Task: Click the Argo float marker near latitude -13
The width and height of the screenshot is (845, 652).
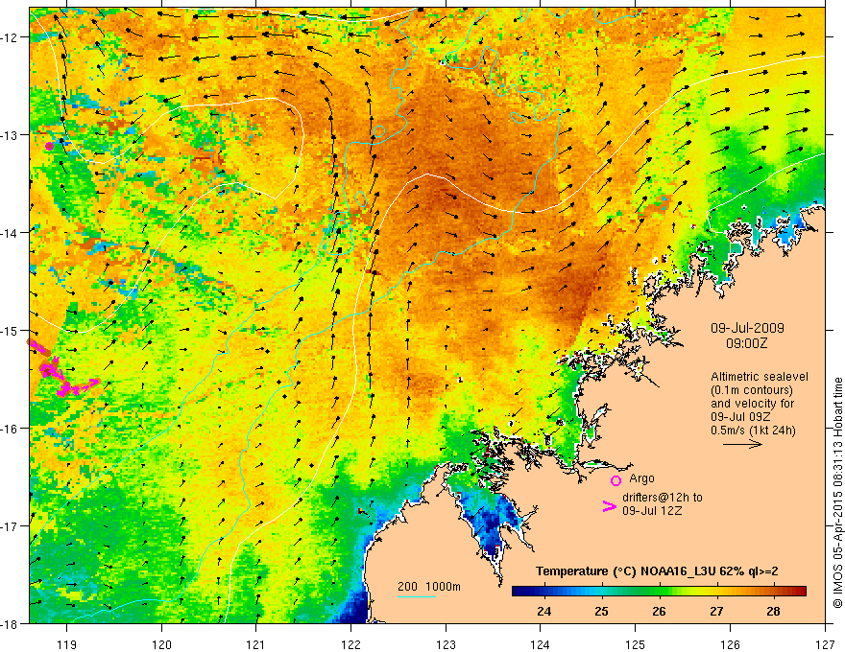Action: (x=50, y=146)
